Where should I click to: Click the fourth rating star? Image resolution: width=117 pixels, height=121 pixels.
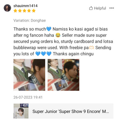[x=29, y=11]
